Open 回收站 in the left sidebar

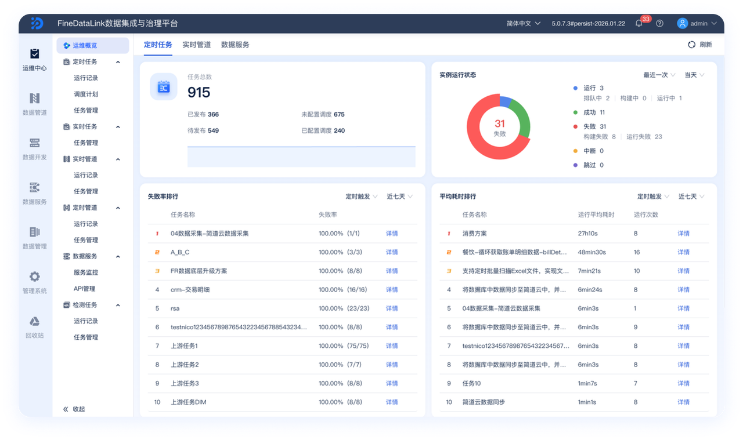[x=35, y=328]
